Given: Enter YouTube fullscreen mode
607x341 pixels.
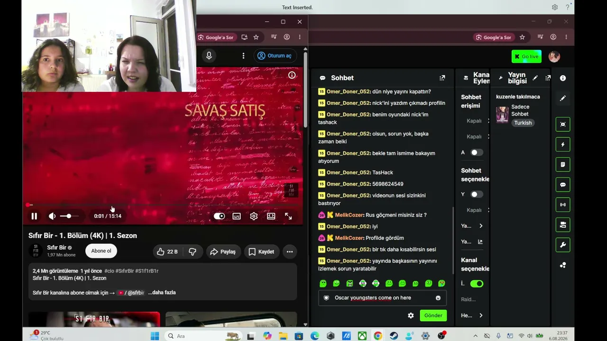Looking at the screenshot, I should [x=288, y=216].
